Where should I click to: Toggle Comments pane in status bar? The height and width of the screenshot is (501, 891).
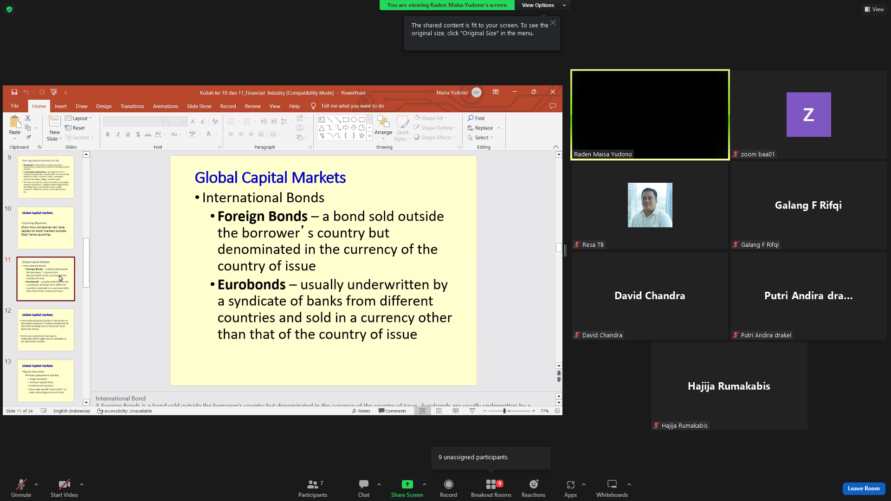[392, 411]
